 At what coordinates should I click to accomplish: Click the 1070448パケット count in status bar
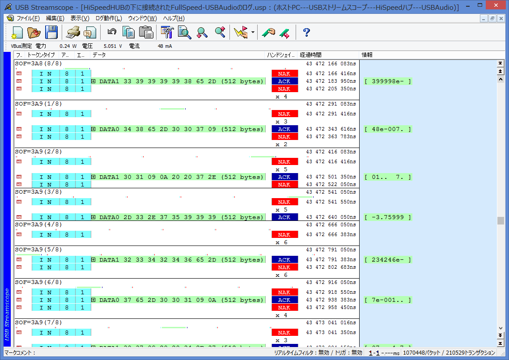tap(421, 352)
